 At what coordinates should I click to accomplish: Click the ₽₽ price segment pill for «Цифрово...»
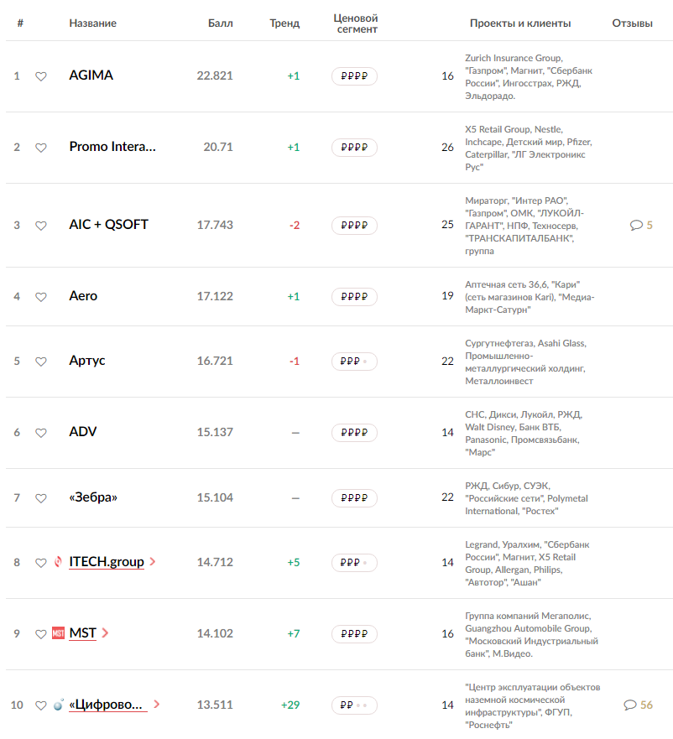pos(354,705)
